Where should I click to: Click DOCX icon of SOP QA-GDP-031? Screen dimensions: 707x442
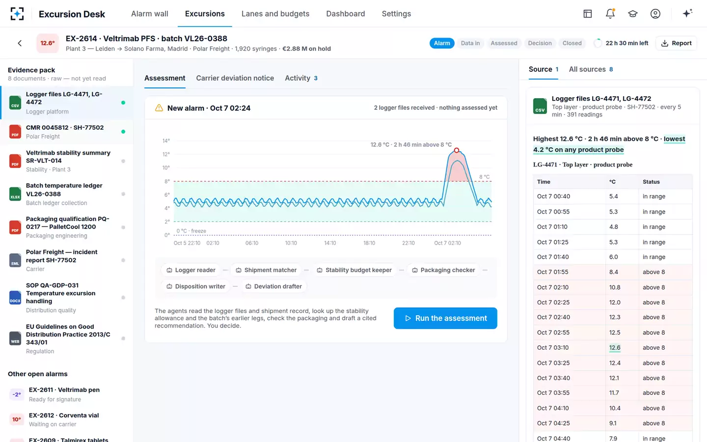[x=15, y=298]
